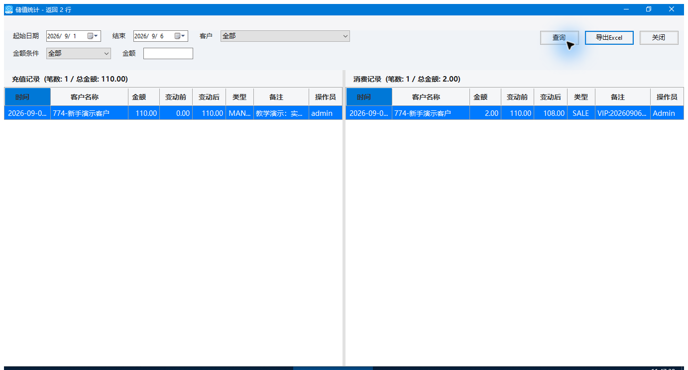The width and height of the screenshot is (688, 370).
Task: Expand the 结束 date dropdown arrow
Action: (184, 36)
